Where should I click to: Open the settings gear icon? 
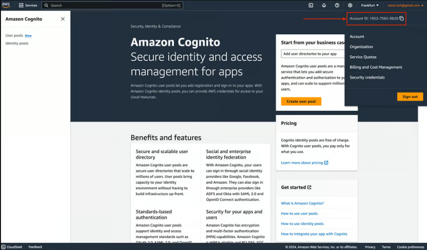point(350,5)
